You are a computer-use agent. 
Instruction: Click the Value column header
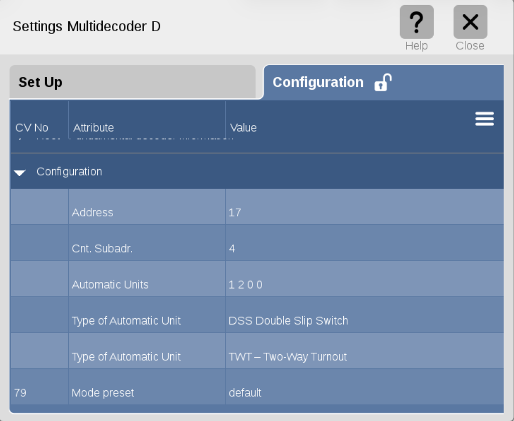tap(243, 127)
